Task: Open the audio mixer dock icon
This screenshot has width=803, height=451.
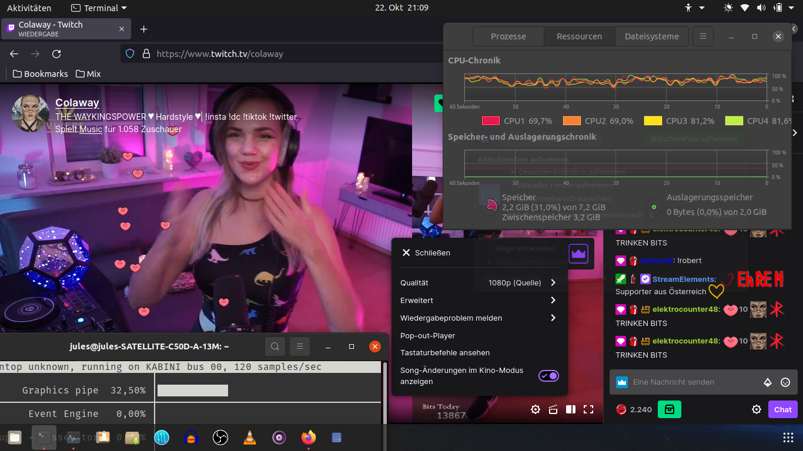Action: [x=162, y=437]
